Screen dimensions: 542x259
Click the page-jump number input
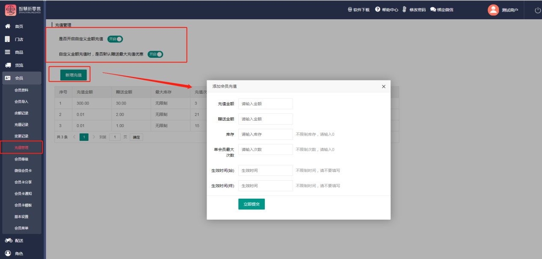[x=115, y=137]
